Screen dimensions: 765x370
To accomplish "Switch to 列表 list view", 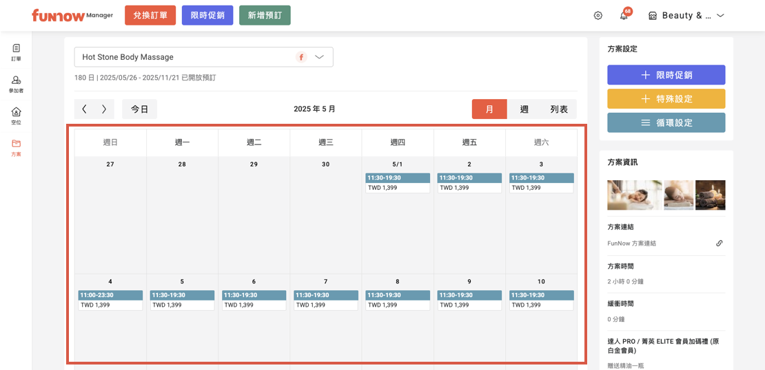I will [x=559, y=109].
